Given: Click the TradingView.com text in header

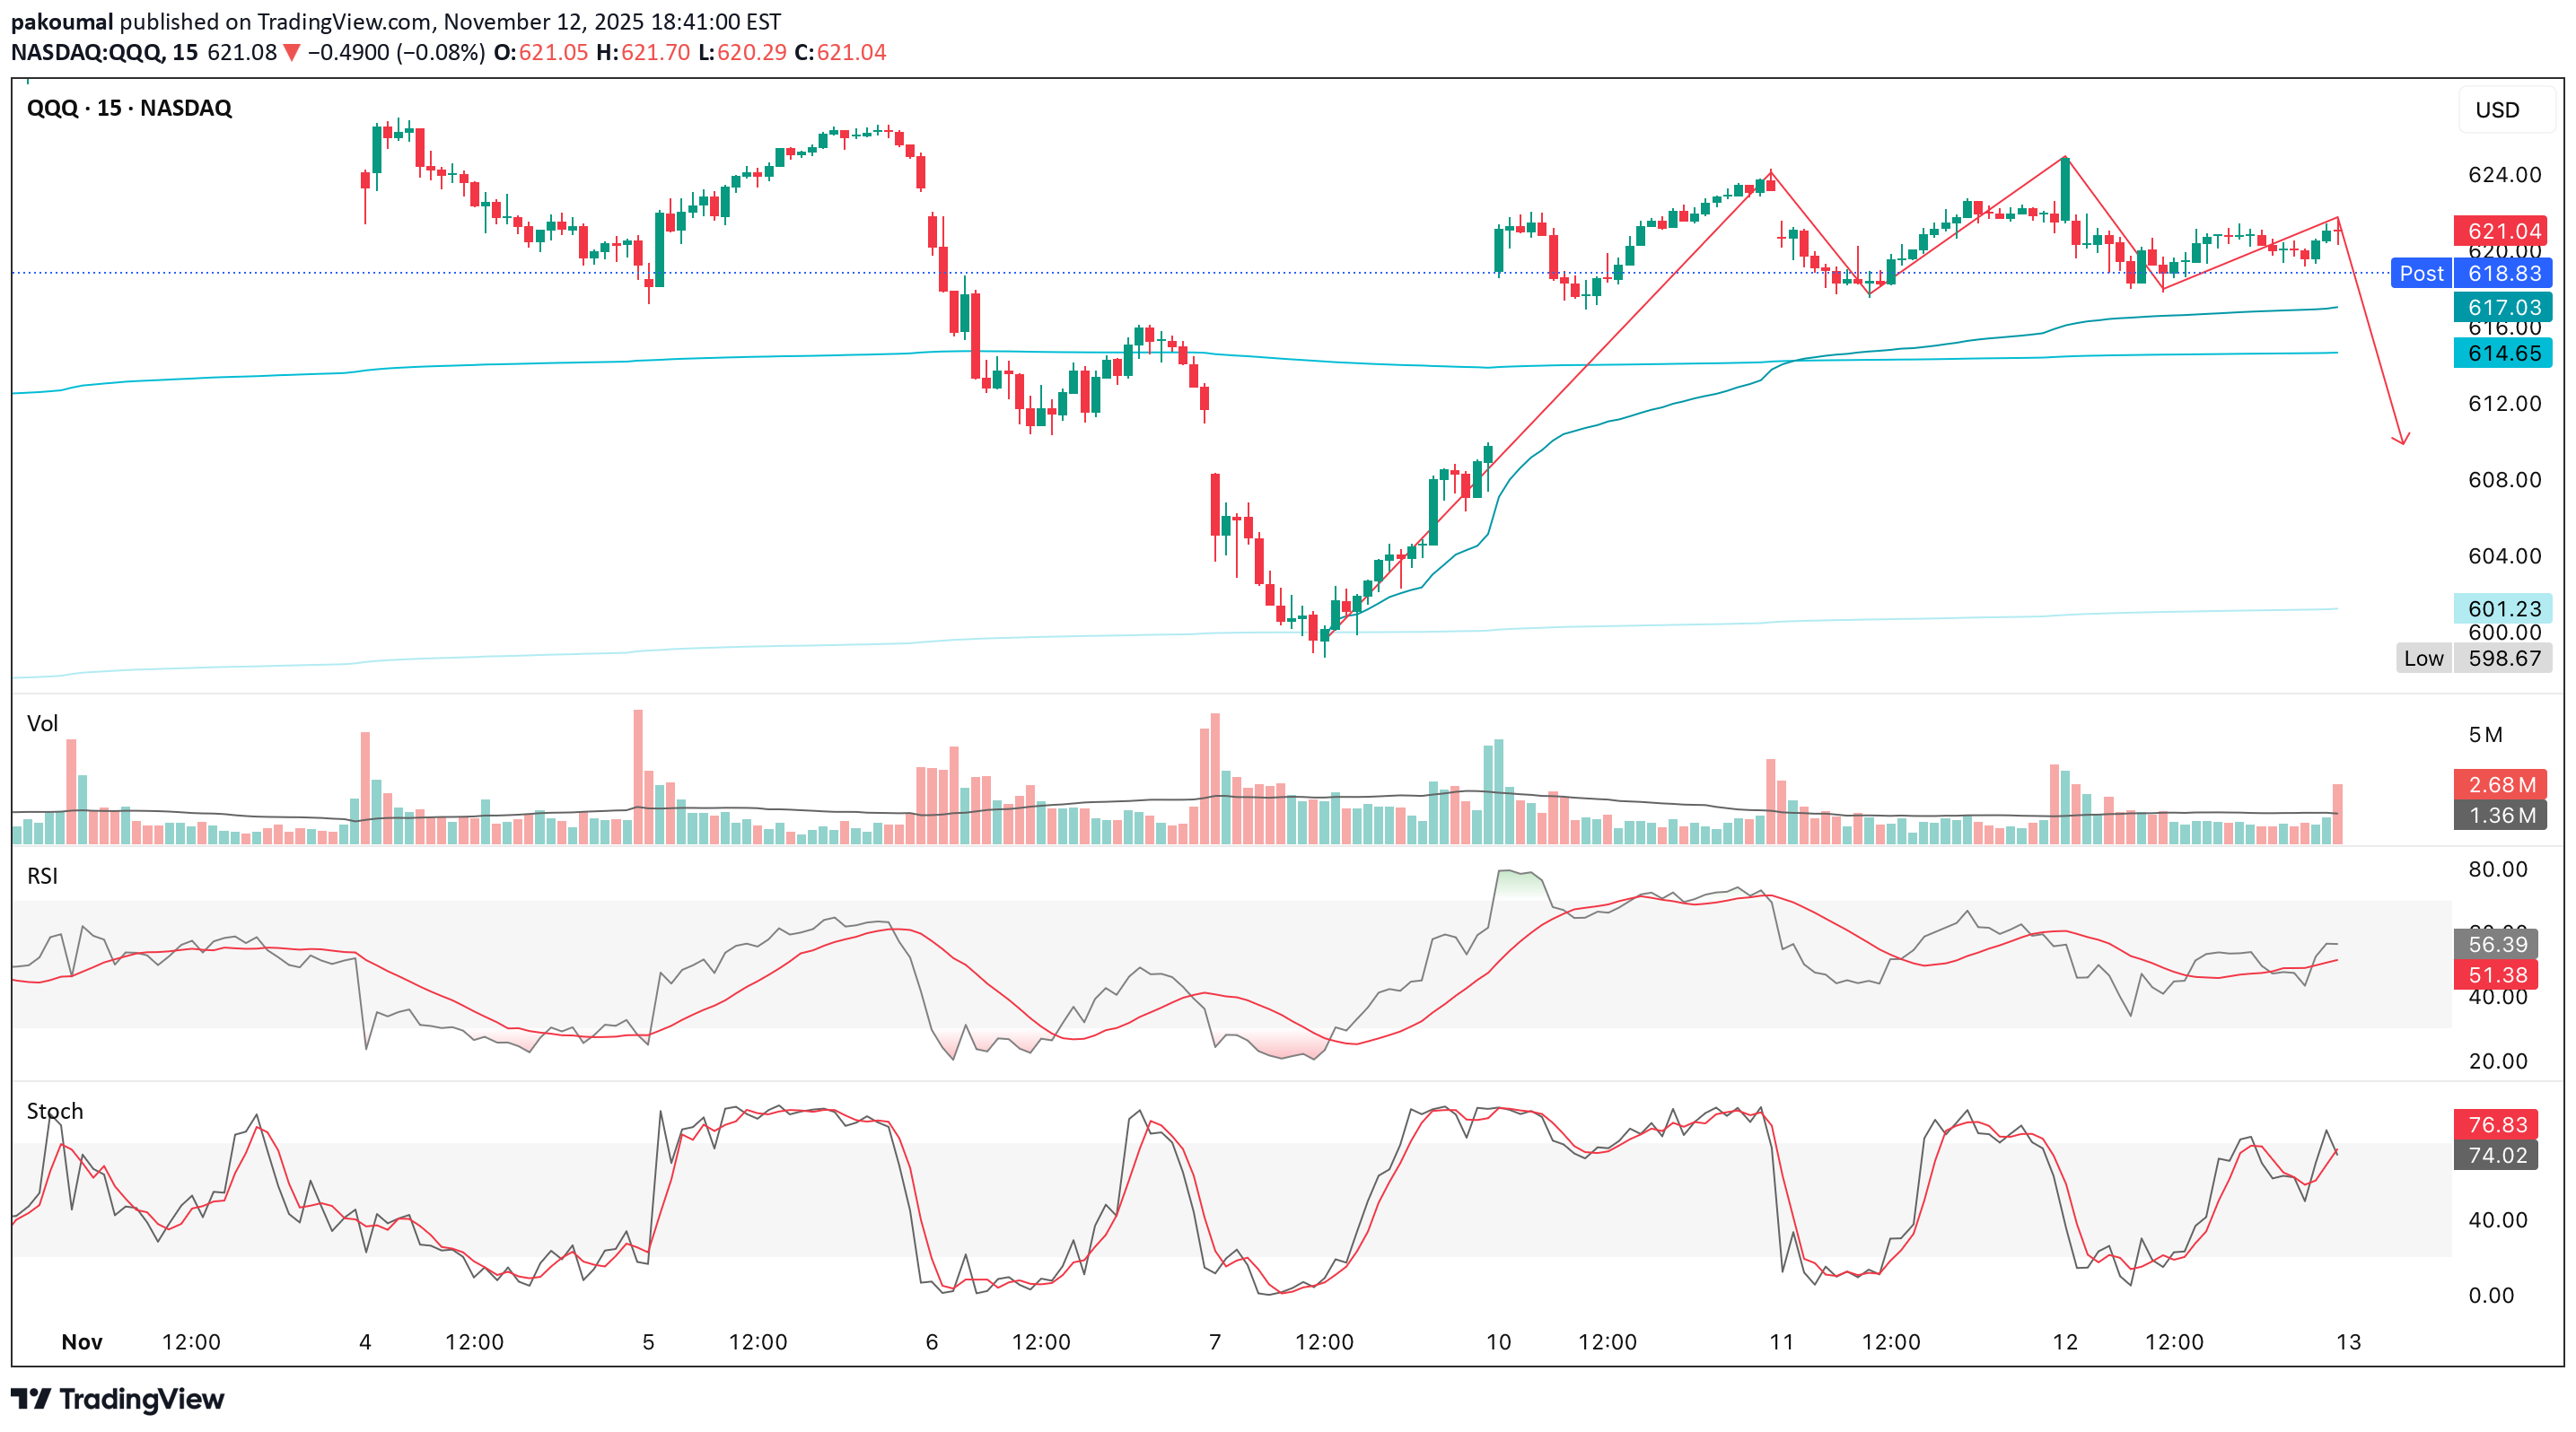Looking at the screenshot, I should [x=343, y=21].
